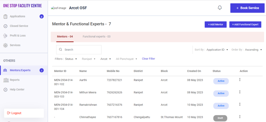Click the Closed Service checkmark icon
Viewport: 266px width, 122px height.
(5, 26)
